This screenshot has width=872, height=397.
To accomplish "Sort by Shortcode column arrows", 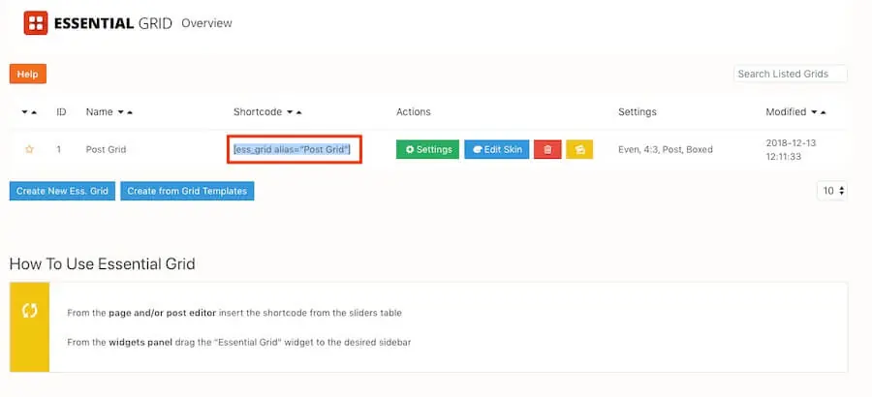I will point(295,112).
